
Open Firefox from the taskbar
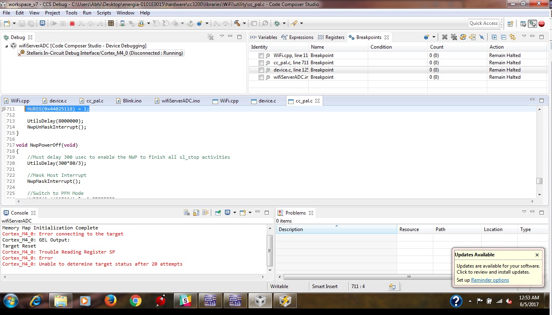click(110, 301)
